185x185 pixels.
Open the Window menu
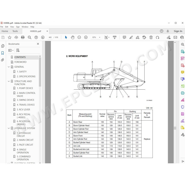(x=25, y=27)
